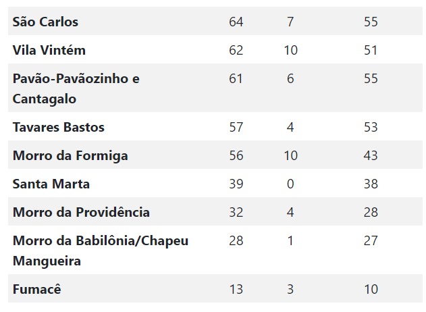Click value 7 in São Carlos row
Image resolution: width=426 pixels, height=312 pixels.
coord(290,22)
